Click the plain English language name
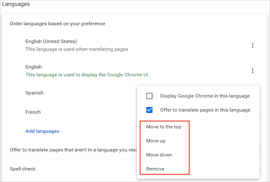 coord(34,67)
